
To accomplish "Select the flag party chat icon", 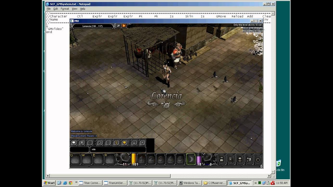I will (x=82, y=143).
